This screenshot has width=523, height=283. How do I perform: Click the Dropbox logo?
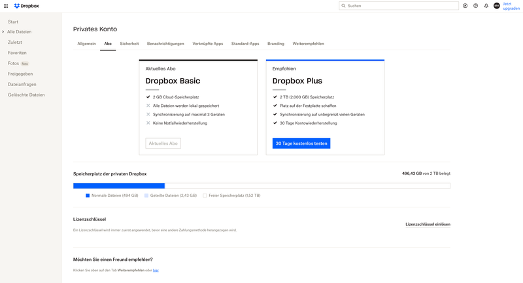click(26, 6)
